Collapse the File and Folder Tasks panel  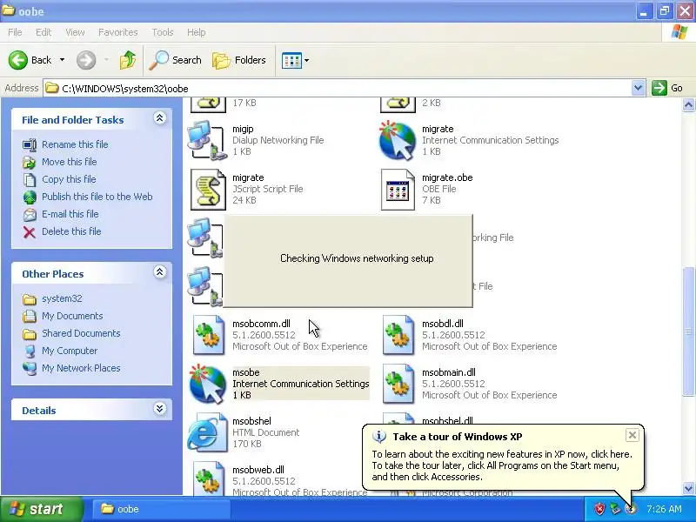click(160, 118)
